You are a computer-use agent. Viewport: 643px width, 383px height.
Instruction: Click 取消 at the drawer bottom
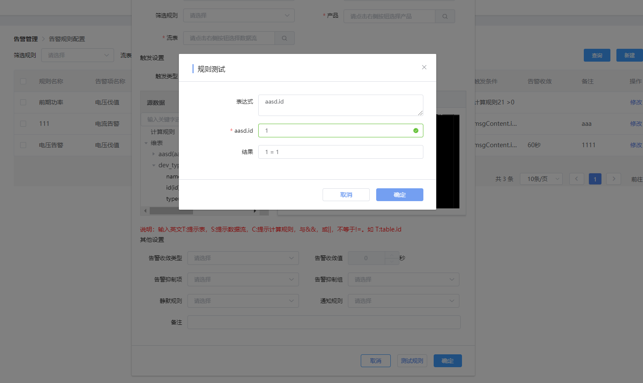(376, 361)
